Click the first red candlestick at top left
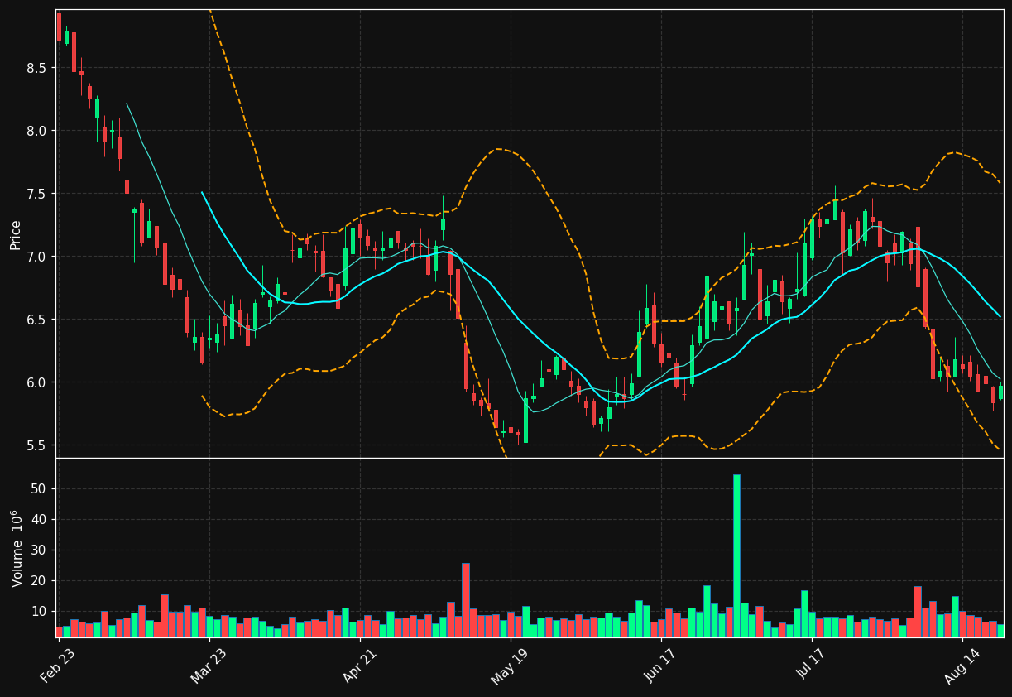This screenshot has width=1012, height=697. click(59, 27)
